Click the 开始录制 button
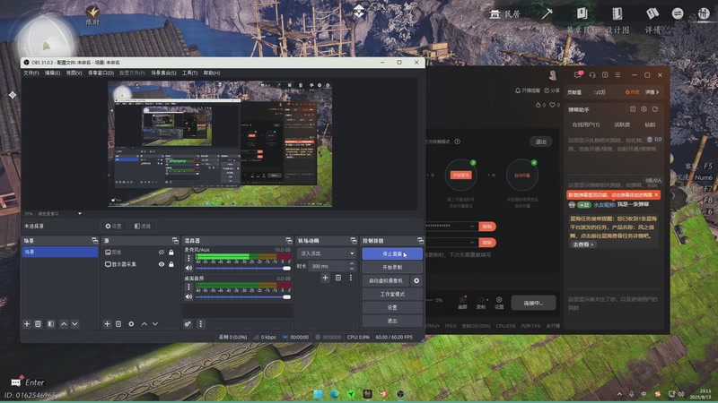The width and height of the screenshot is (718, 403). 392,267
